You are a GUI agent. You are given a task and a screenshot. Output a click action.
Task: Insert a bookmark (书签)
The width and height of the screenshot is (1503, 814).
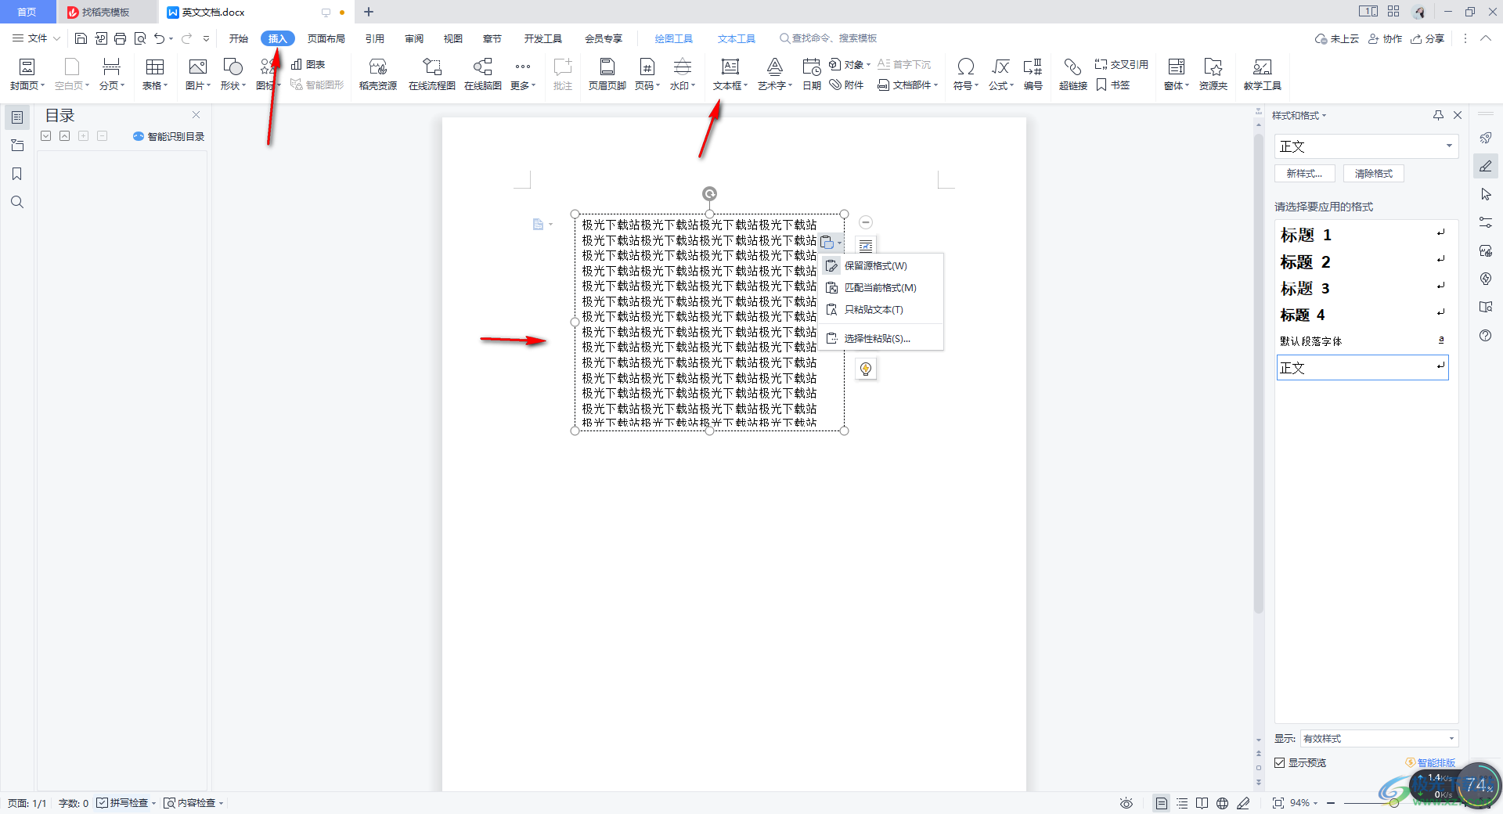[x=1113, y=85]
